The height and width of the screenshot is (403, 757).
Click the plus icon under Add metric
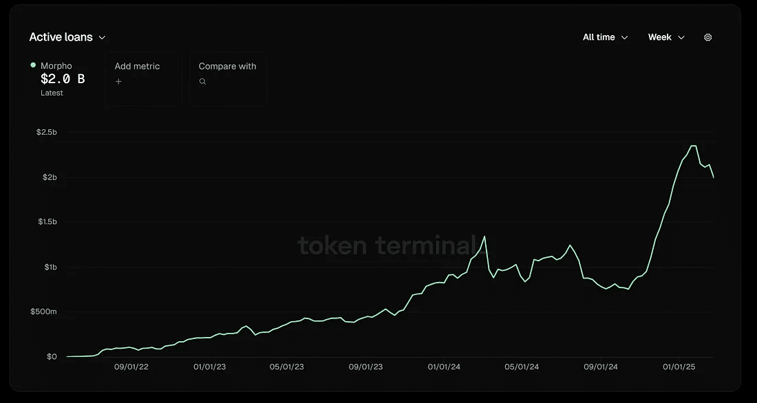coord(118,81)
